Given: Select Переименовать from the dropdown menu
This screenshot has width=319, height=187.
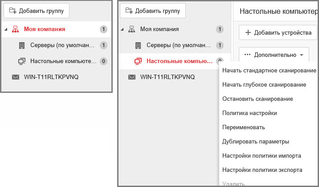Looking at the screenshot, I should 243,127.
